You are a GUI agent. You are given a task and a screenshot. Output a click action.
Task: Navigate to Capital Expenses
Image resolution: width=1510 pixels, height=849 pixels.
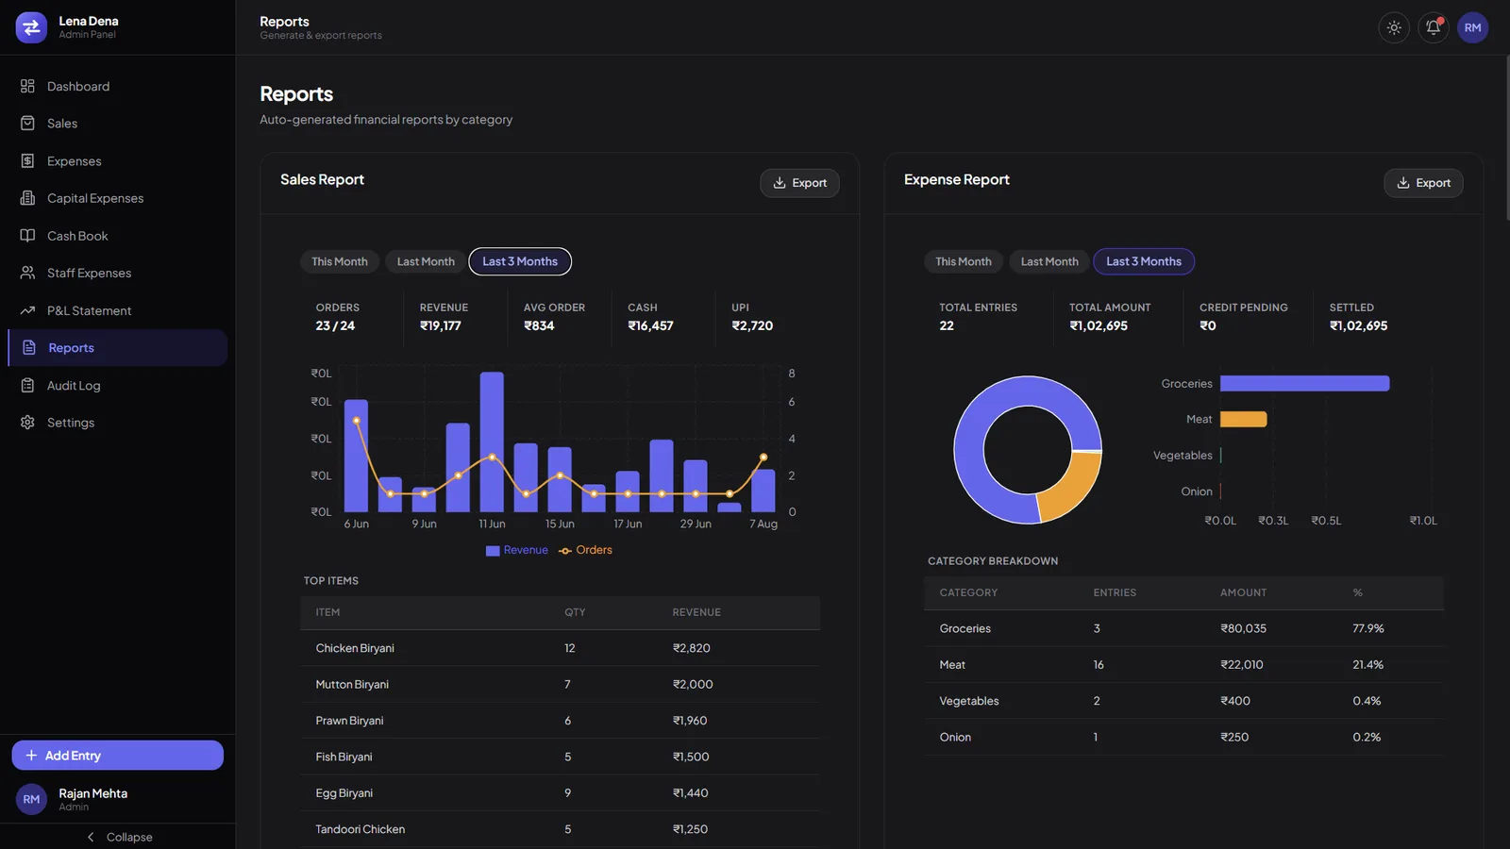tap(117, 198)
